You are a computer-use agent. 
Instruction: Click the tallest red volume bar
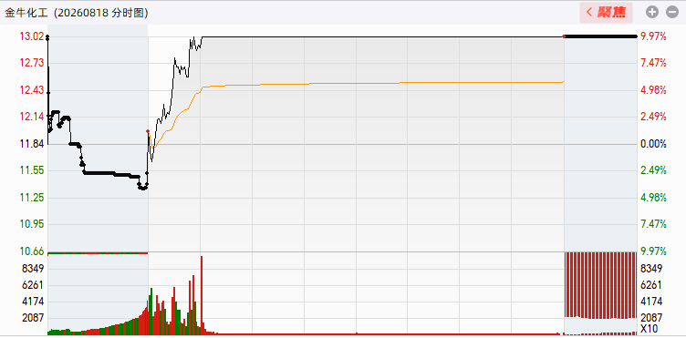point(202,295)
